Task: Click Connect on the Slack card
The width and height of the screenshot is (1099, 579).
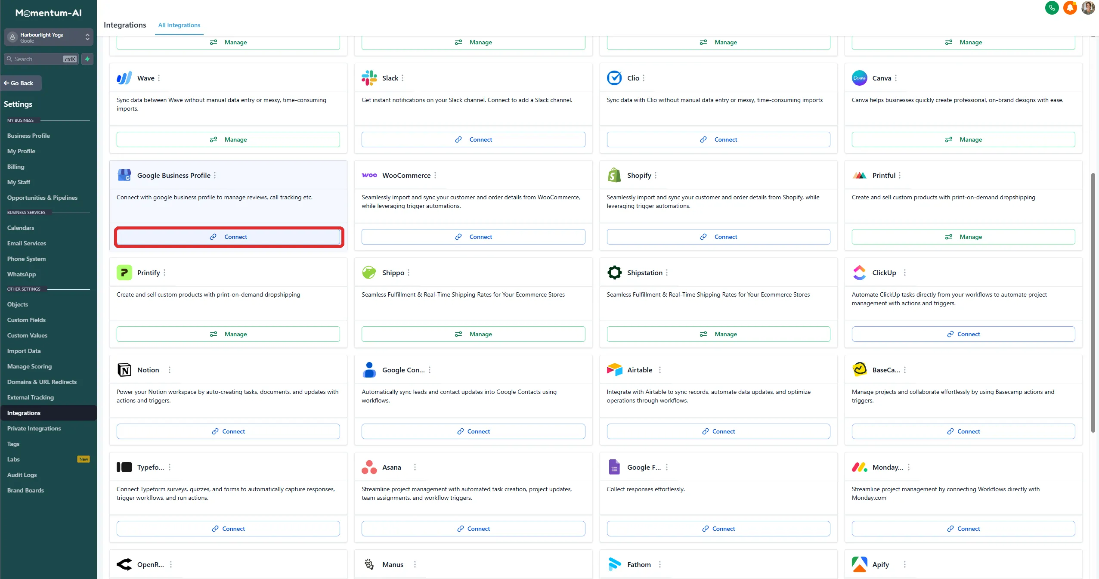Action: 473,139
